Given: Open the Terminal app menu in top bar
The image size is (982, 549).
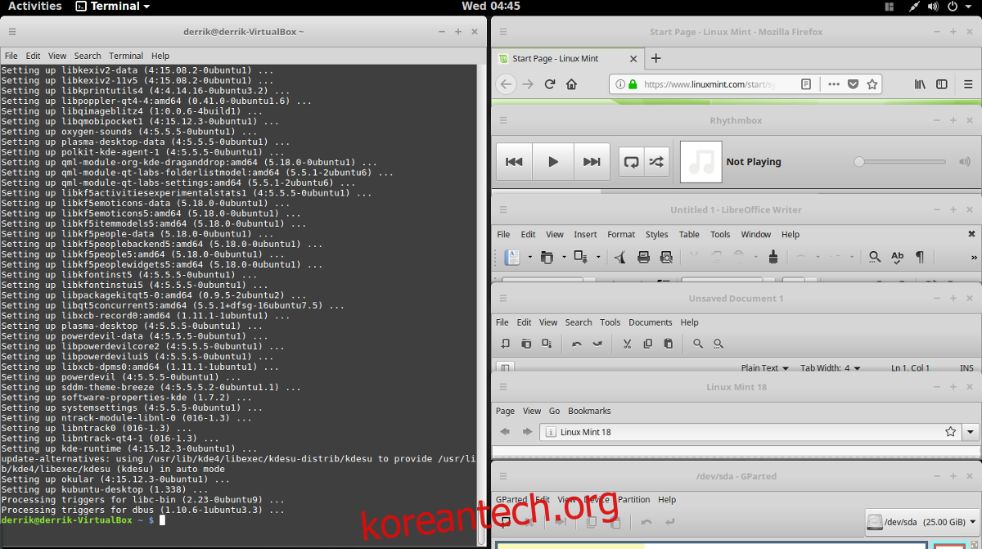Looking at the screenshot, I should (x=112, y=7).
